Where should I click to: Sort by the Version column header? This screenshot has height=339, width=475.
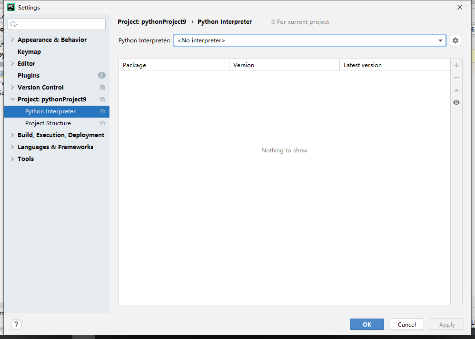click(x=285, y=65)
